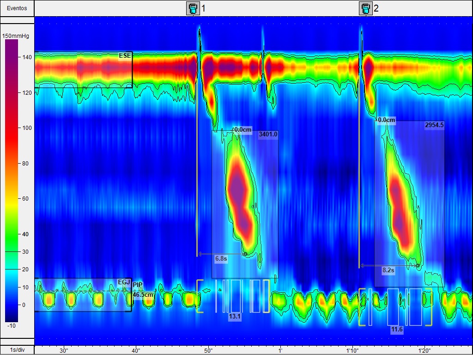Select the Eventos header cell
Screen dimensions: 473x355
click(17, 8)
